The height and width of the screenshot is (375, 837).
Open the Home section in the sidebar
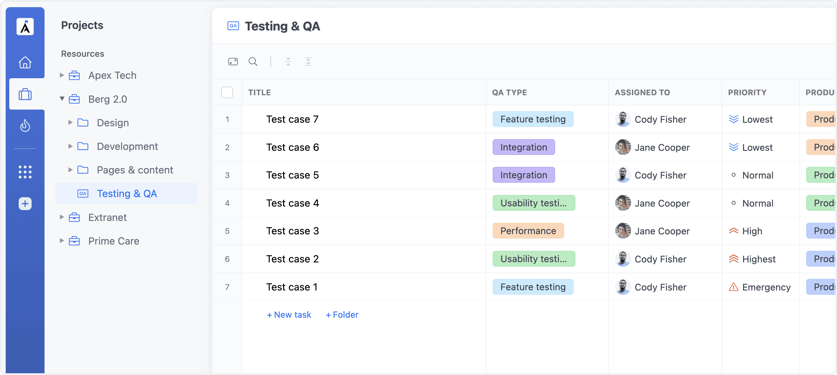coord(25,62)
